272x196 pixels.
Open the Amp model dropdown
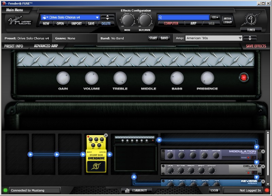[x=239, y=38]
